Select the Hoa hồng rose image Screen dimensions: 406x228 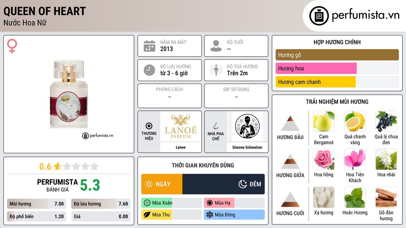324,159
